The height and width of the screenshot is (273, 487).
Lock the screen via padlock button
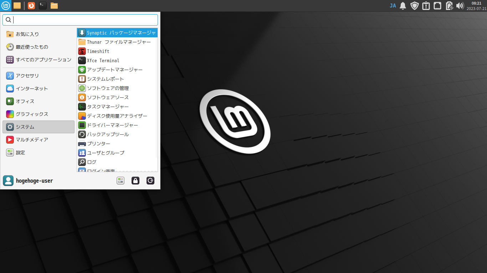pos(135,181)
